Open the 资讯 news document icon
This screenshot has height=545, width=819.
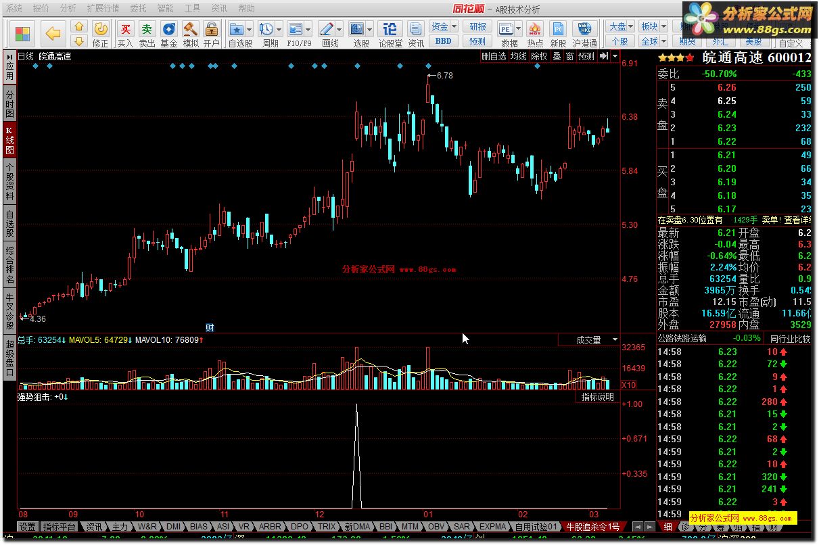click(x=417, y=29)
